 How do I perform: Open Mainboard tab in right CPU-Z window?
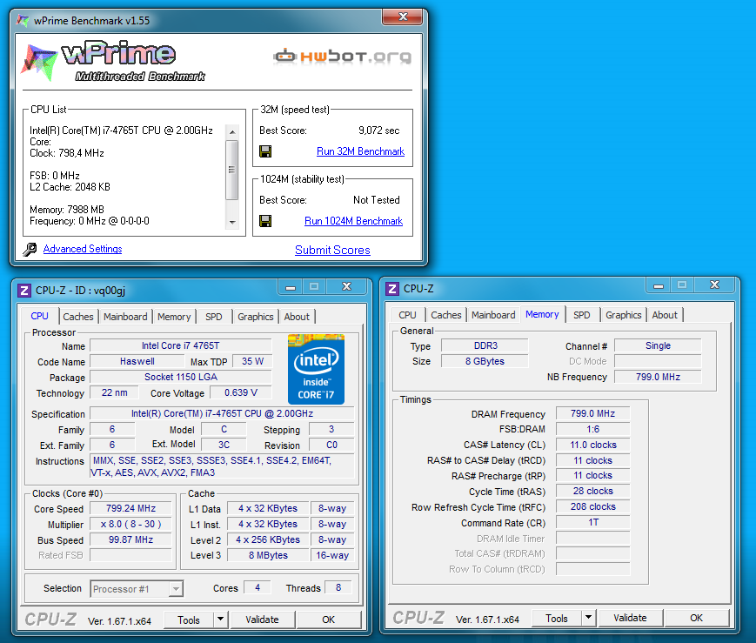493,315
